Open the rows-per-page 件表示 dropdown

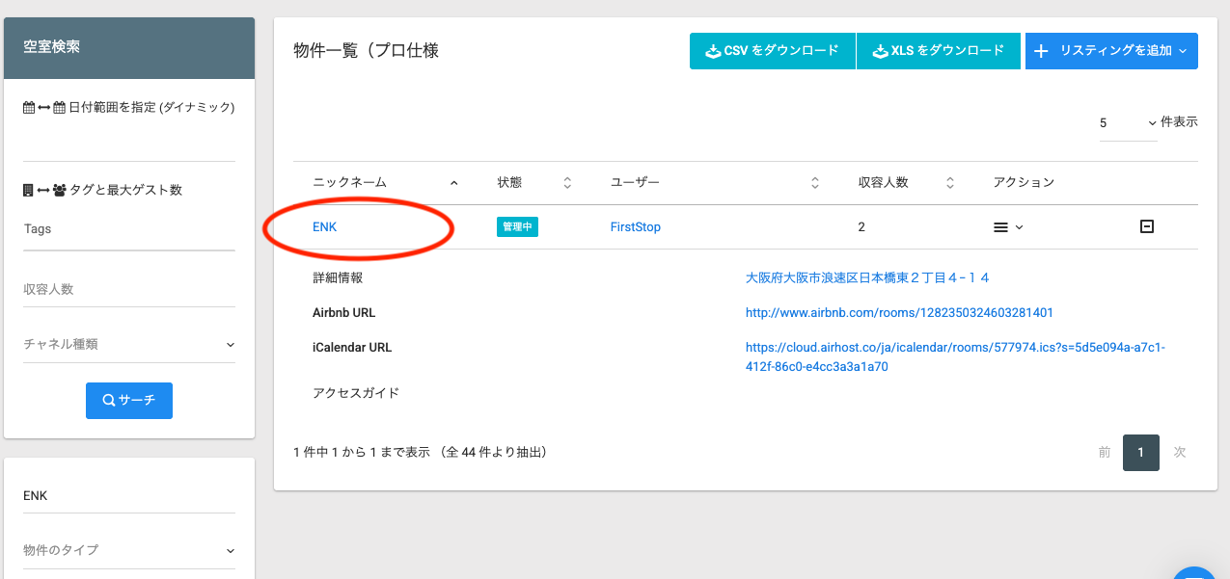tap(1128, 123)
